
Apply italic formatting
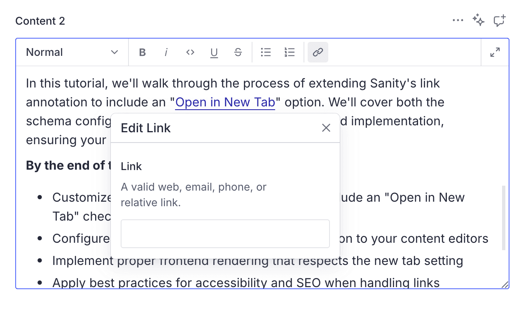166,52
